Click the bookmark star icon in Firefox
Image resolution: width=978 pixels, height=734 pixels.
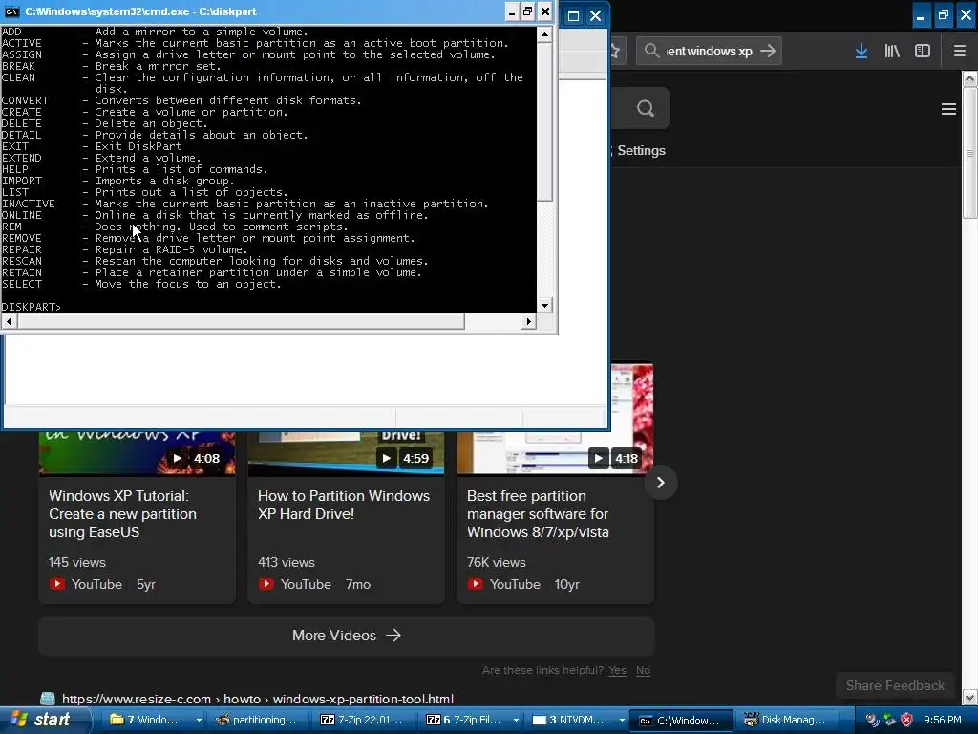(x=614, y=52)
